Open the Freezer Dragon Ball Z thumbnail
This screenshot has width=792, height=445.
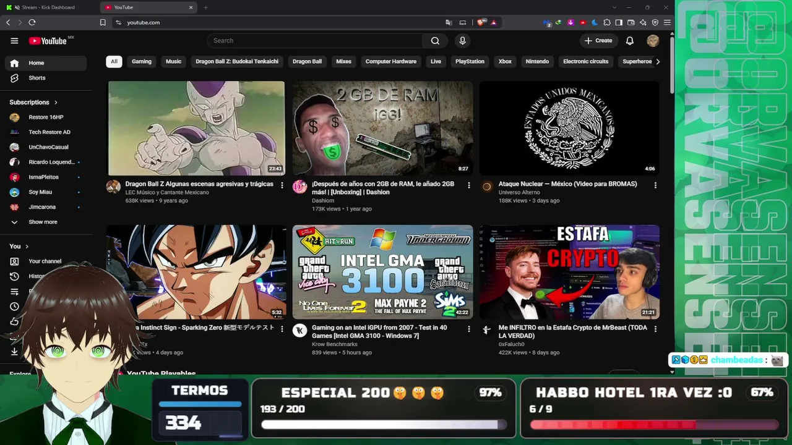[x=197, y=129]
